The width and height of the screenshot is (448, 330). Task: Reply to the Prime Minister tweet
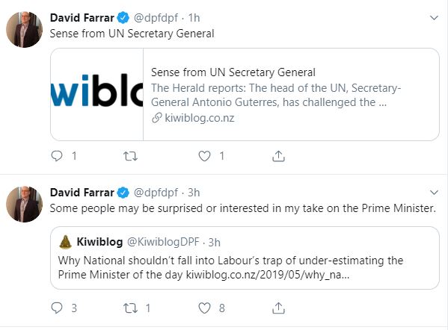pos(57,308)
